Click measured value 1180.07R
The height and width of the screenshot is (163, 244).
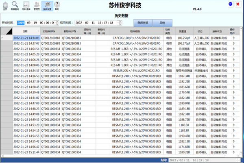tap(184, 103)
